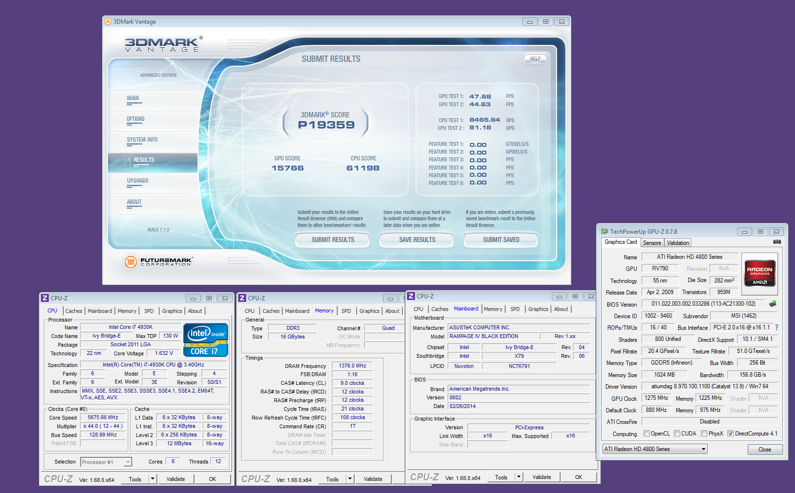Click the BIOS Version field in GPU-Z

coord(703,304)
